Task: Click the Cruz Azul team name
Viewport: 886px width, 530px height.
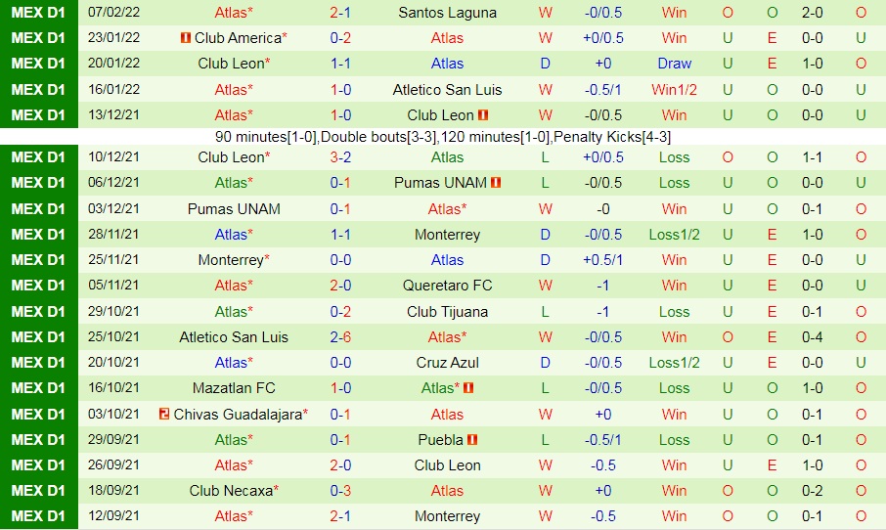Action: 447,363
